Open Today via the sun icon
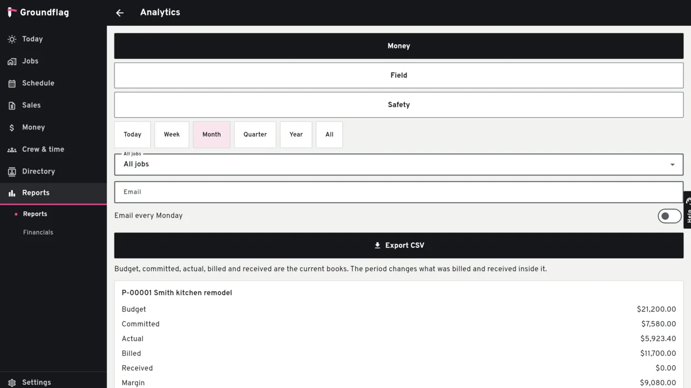 point(12,39)
